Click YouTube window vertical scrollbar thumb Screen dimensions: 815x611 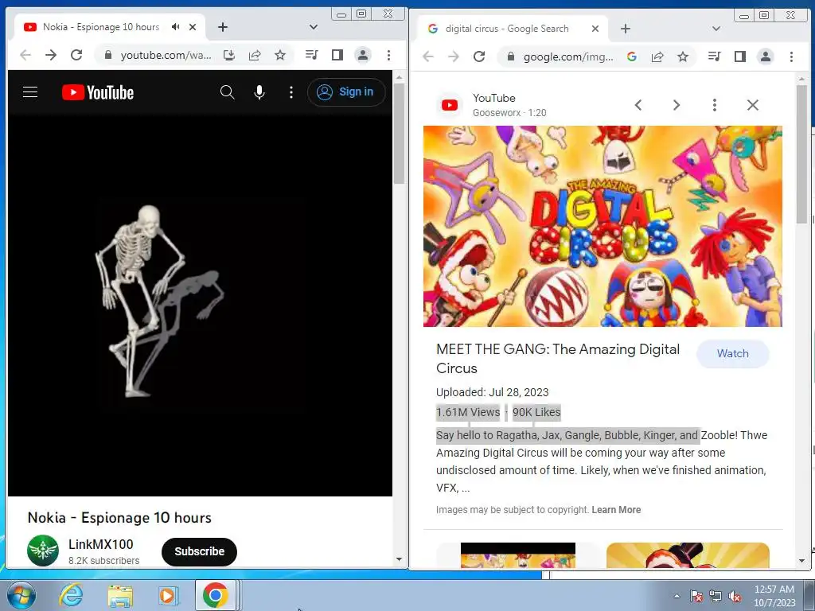(x=399, y=133)
